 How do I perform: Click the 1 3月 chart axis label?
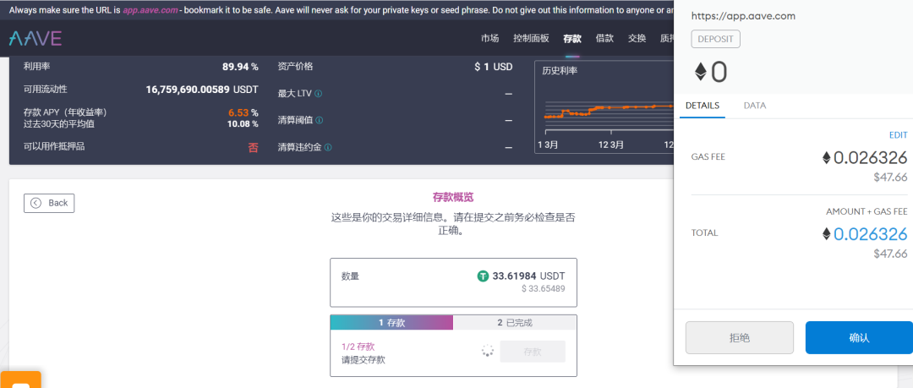click(x=548, y=145)
